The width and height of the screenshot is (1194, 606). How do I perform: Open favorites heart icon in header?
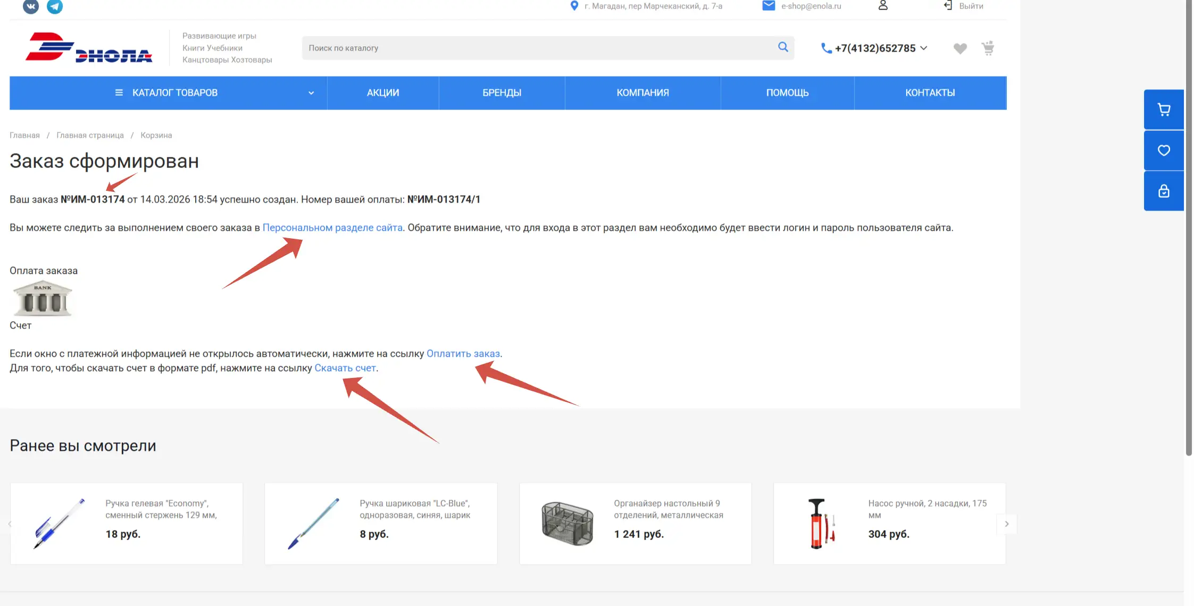click(x=960, y=48)
